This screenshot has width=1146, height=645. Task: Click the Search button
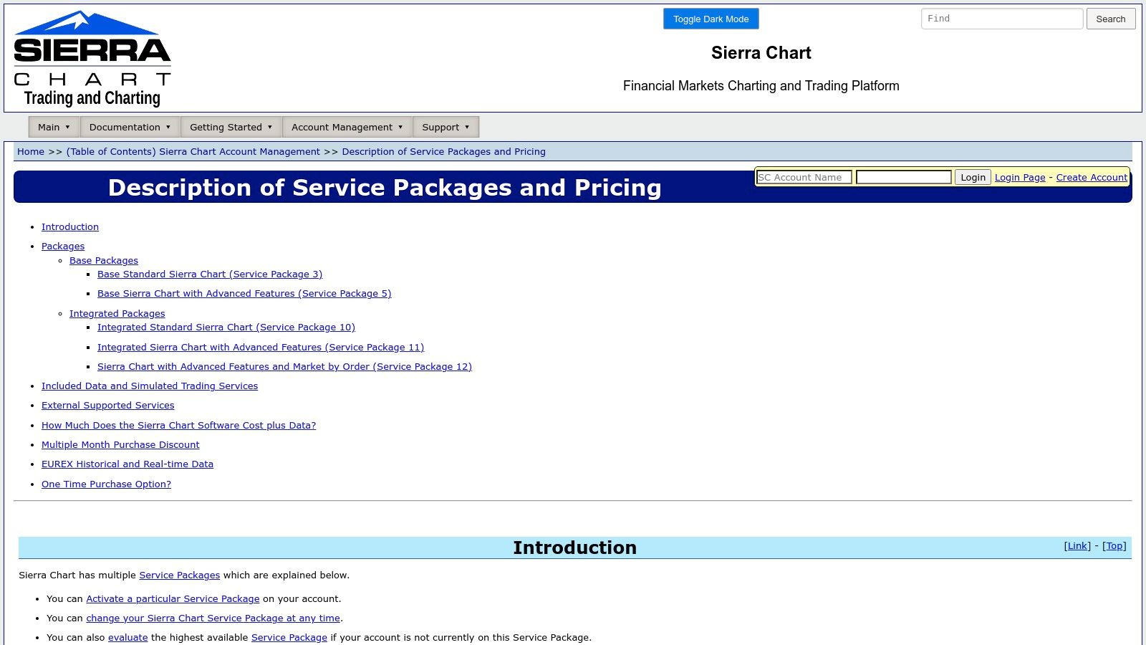[1110, 19]
